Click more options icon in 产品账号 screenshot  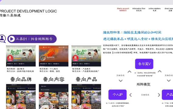click(x=99, y=50)
